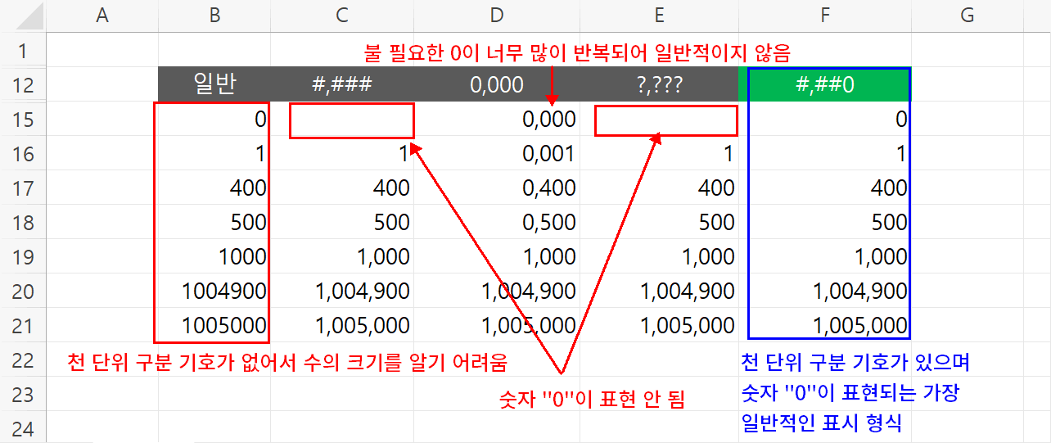Select row 20 header
The image size is (1051, 443).
click(x=23, y=291)
